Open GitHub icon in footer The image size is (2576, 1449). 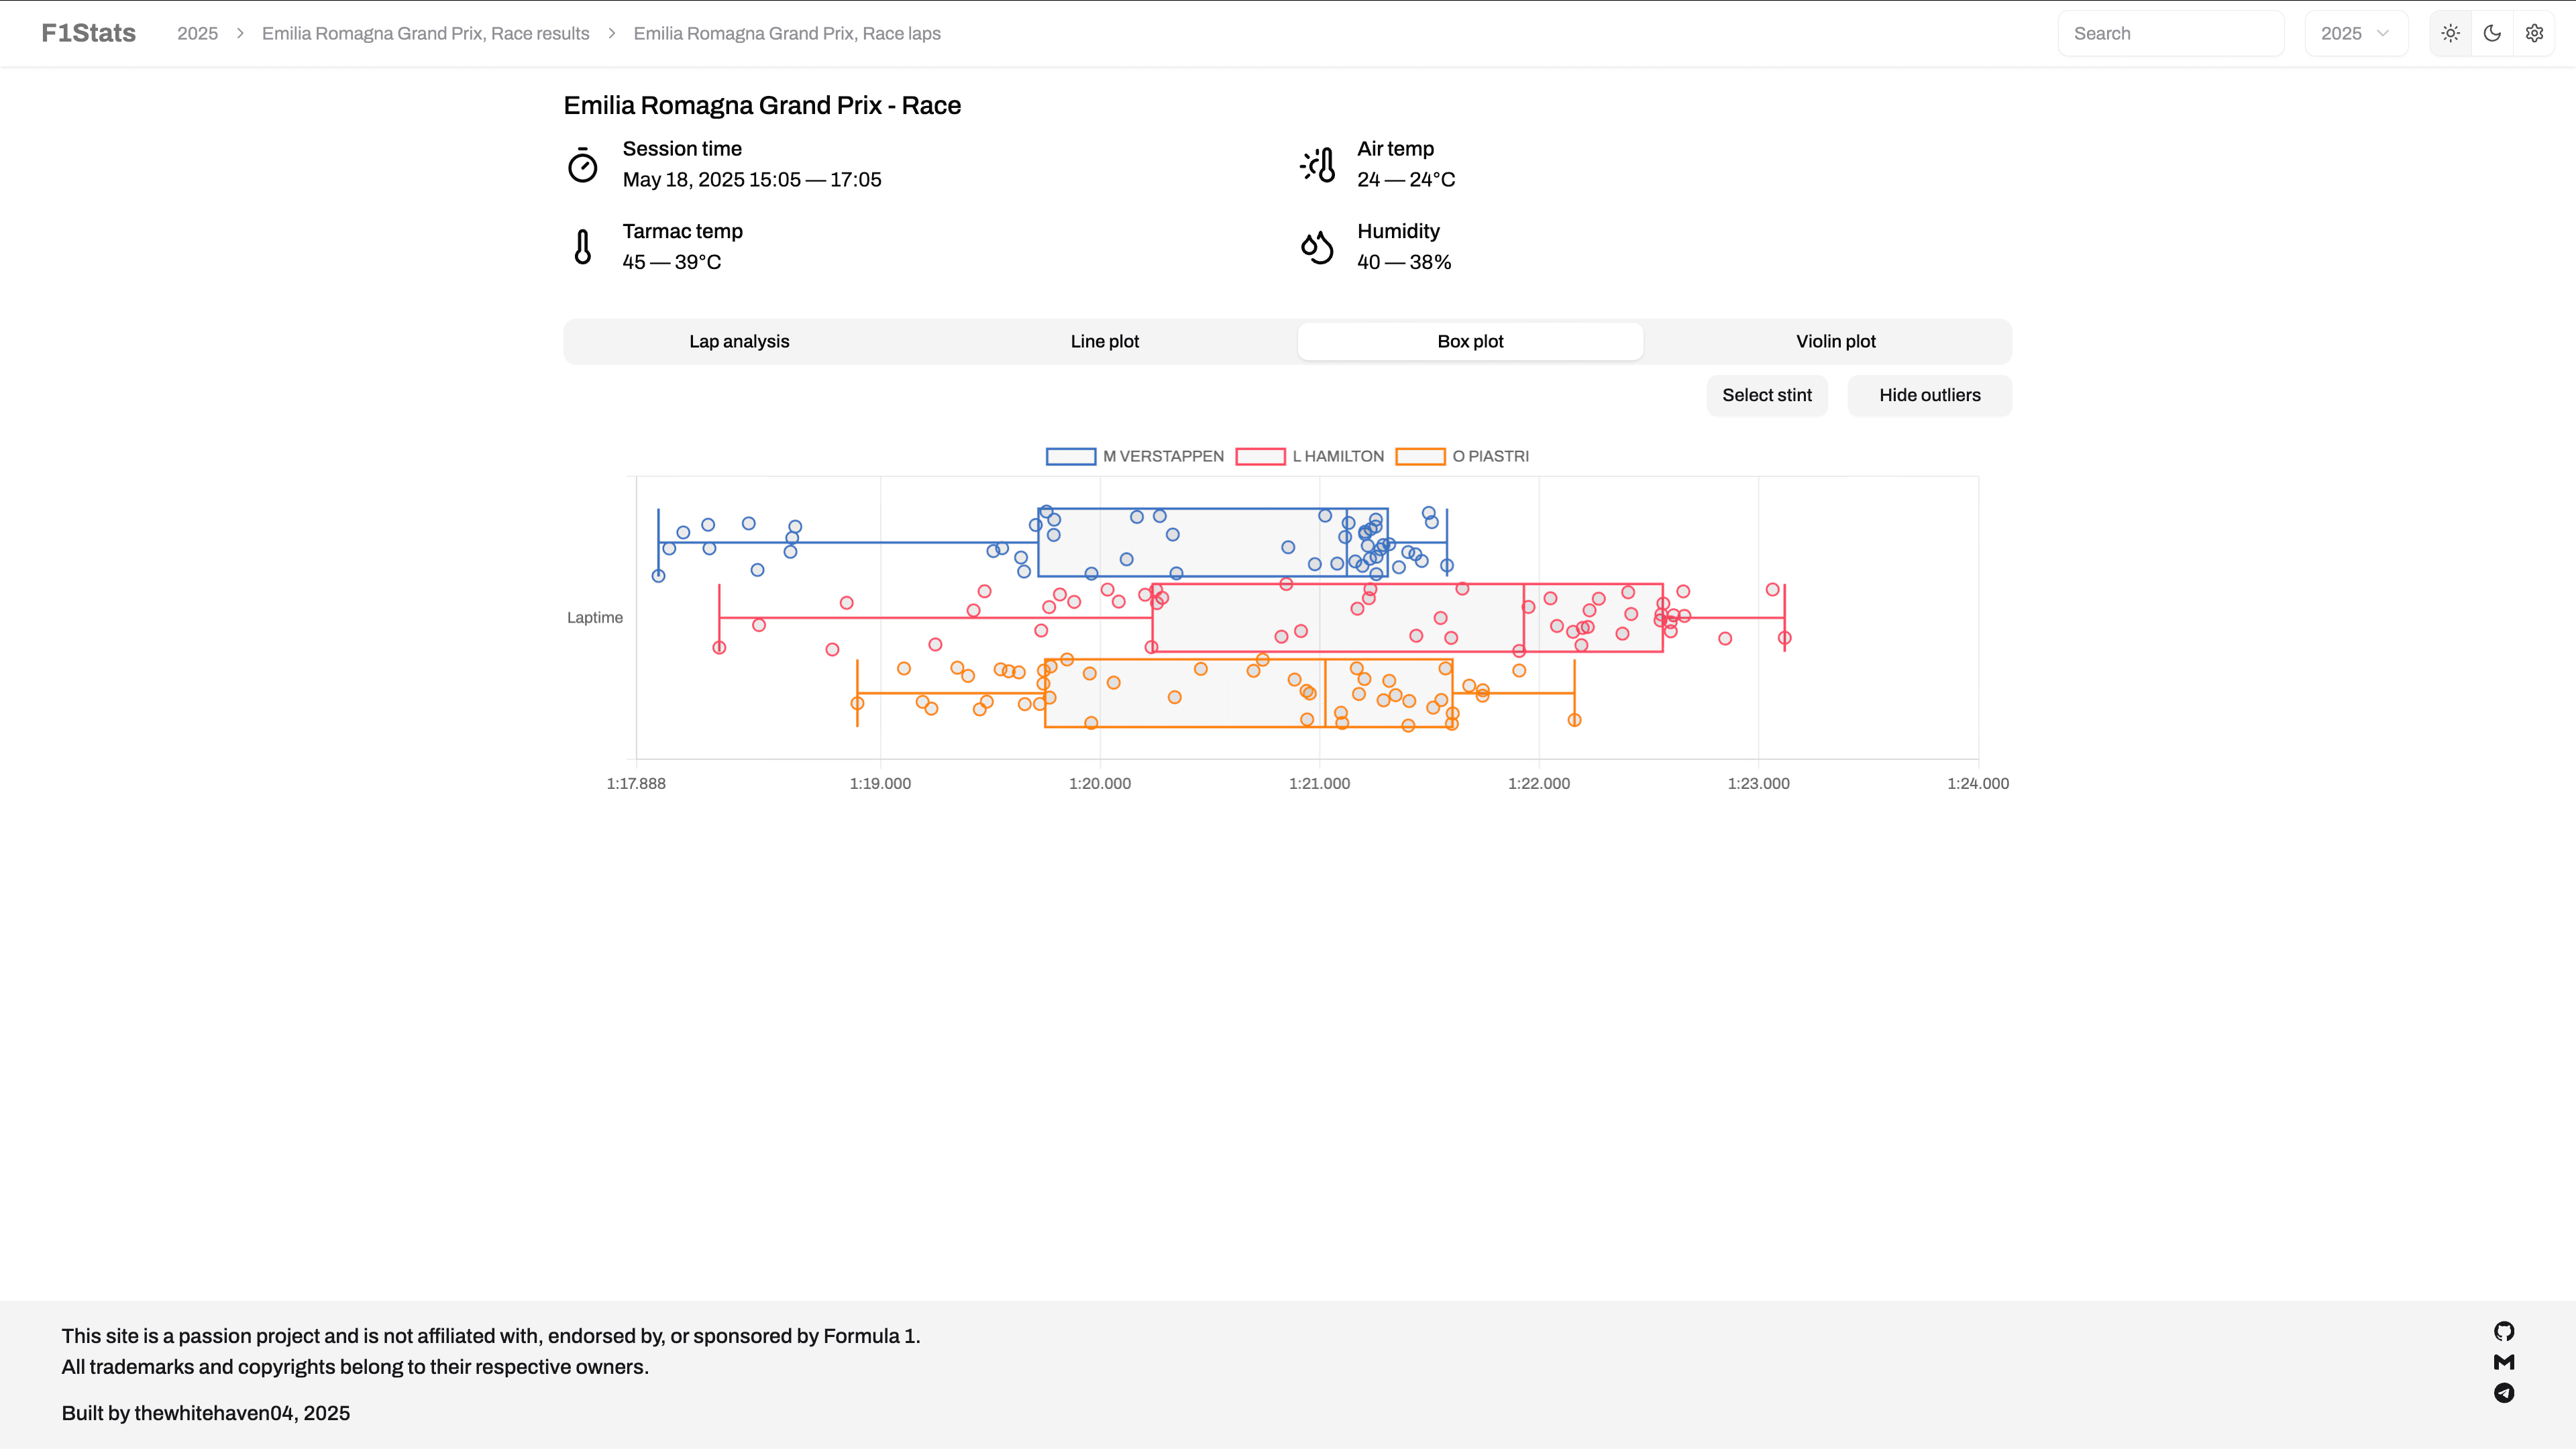click(2504, 1331)
